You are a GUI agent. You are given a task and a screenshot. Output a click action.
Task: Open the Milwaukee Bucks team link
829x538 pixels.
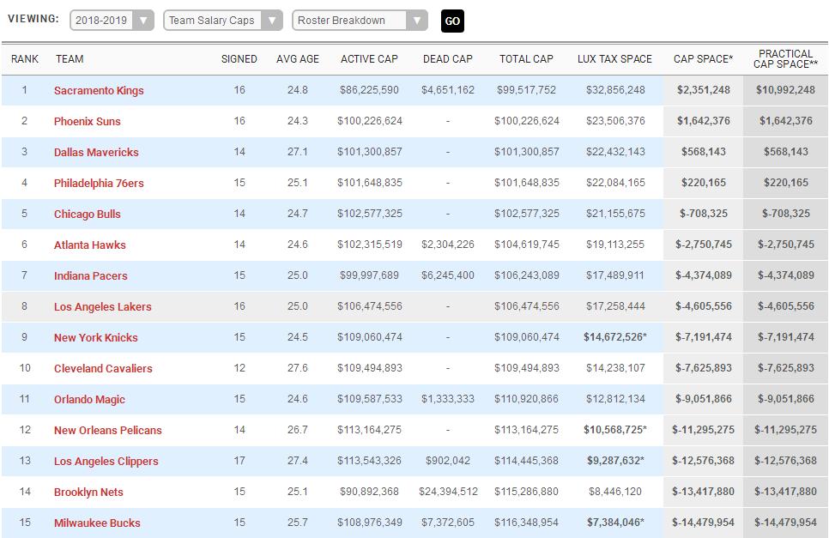(97, 523)
